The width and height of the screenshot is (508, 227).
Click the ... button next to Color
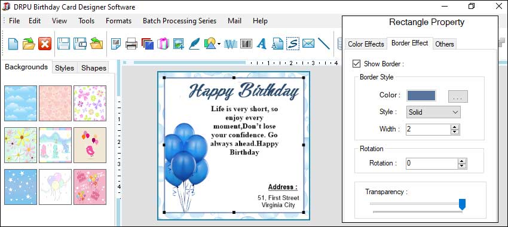tap(458, 97)
